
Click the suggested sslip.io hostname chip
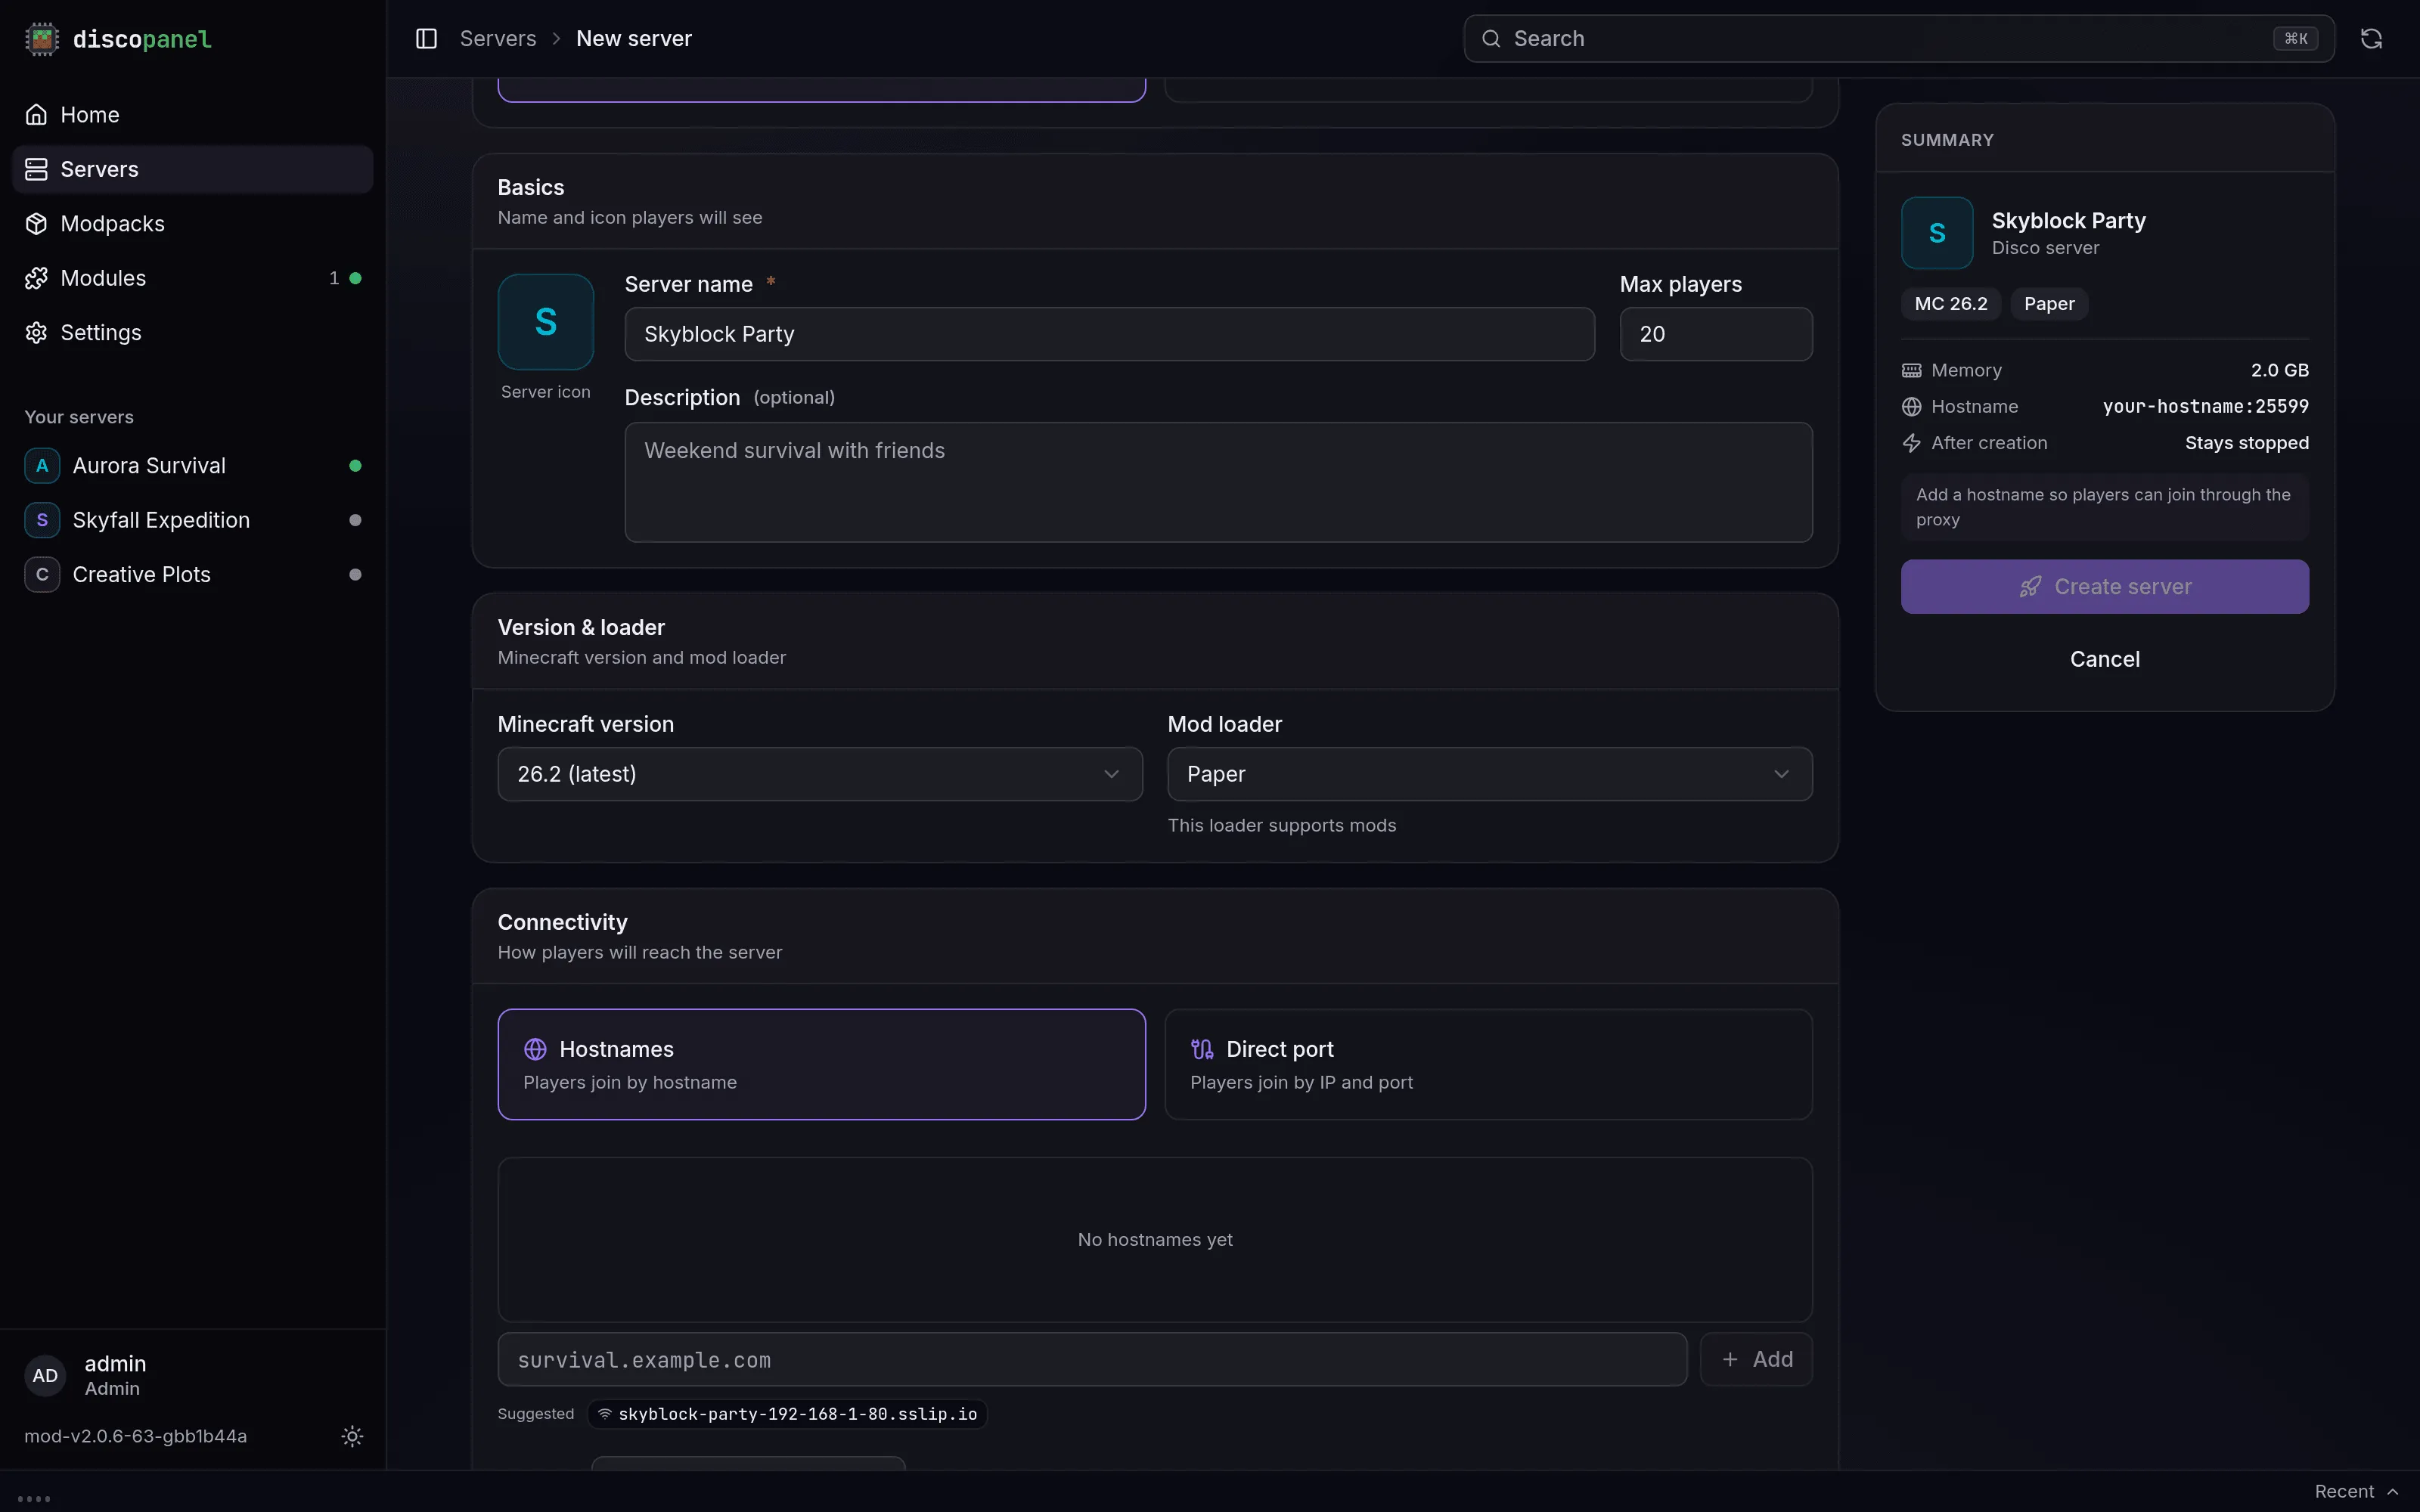(788, 1414)
